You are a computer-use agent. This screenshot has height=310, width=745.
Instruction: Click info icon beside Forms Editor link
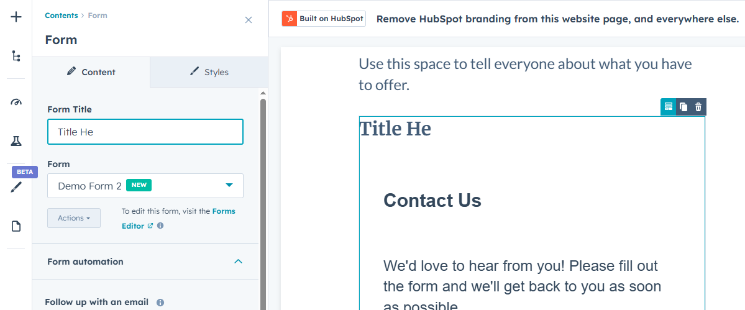click(x=160, y=226)
